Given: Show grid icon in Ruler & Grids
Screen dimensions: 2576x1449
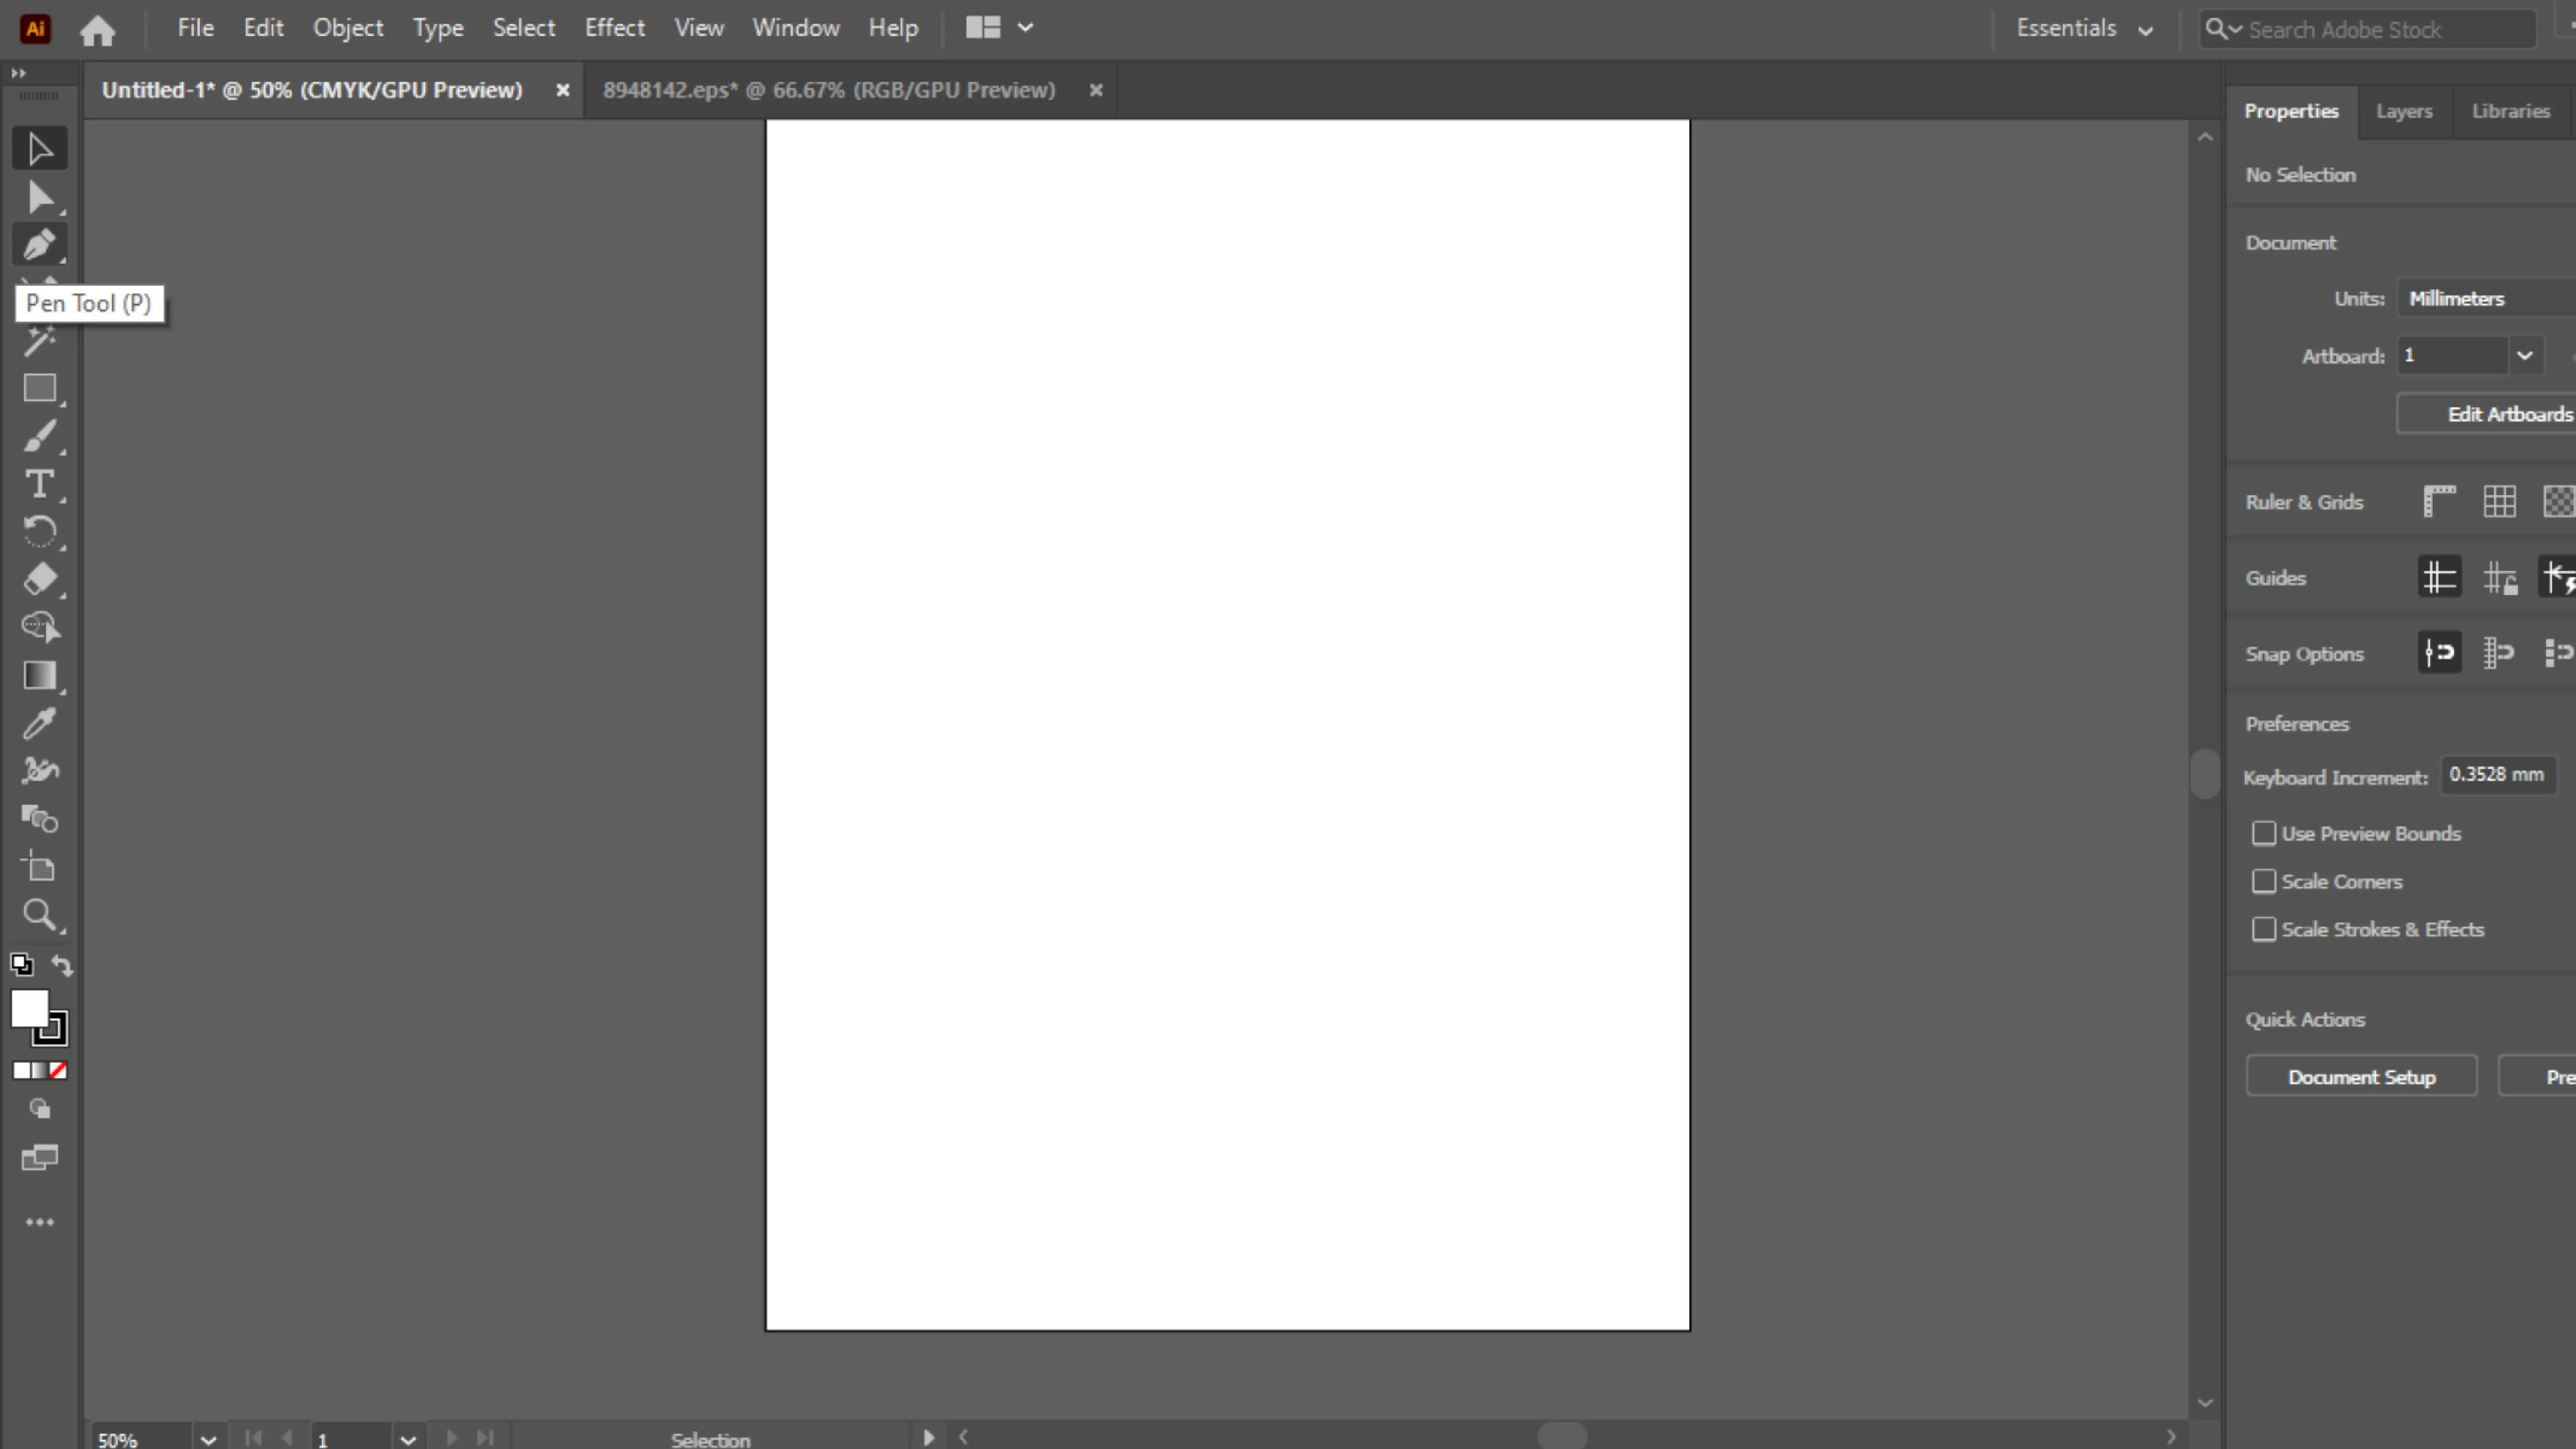Looking at the screenshot, I should 2499,501.
